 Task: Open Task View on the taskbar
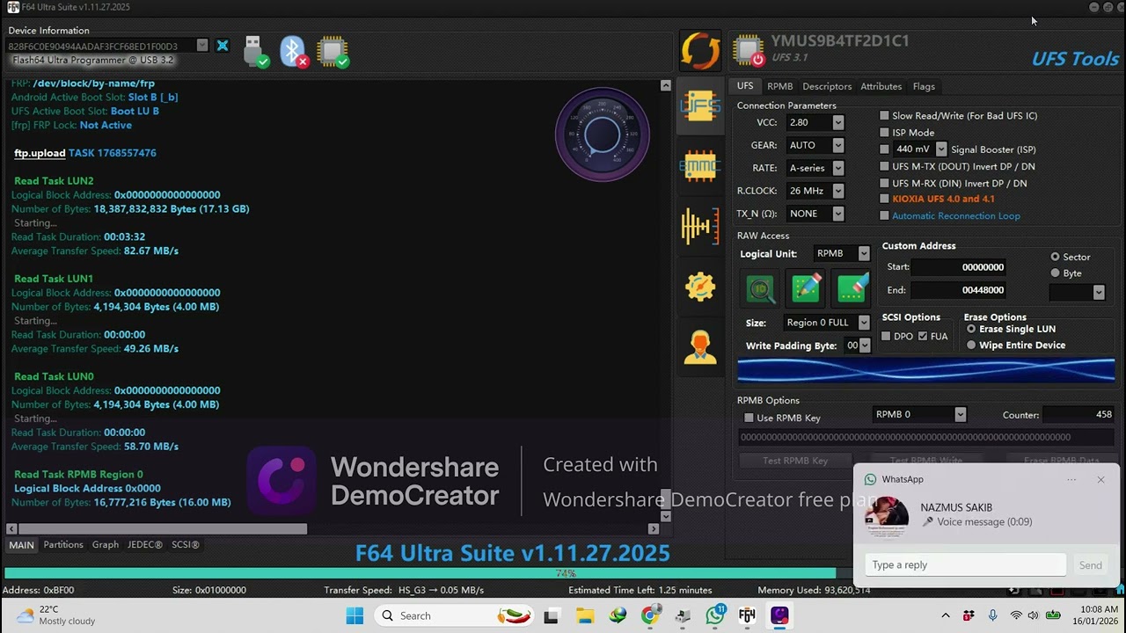coord(551,615)
